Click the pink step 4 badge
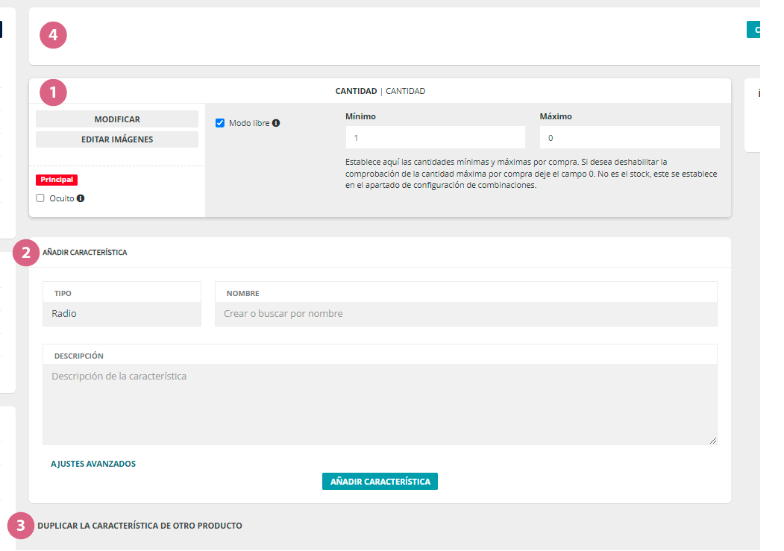The height and width of the screenshot is (551, 784). 53,34
